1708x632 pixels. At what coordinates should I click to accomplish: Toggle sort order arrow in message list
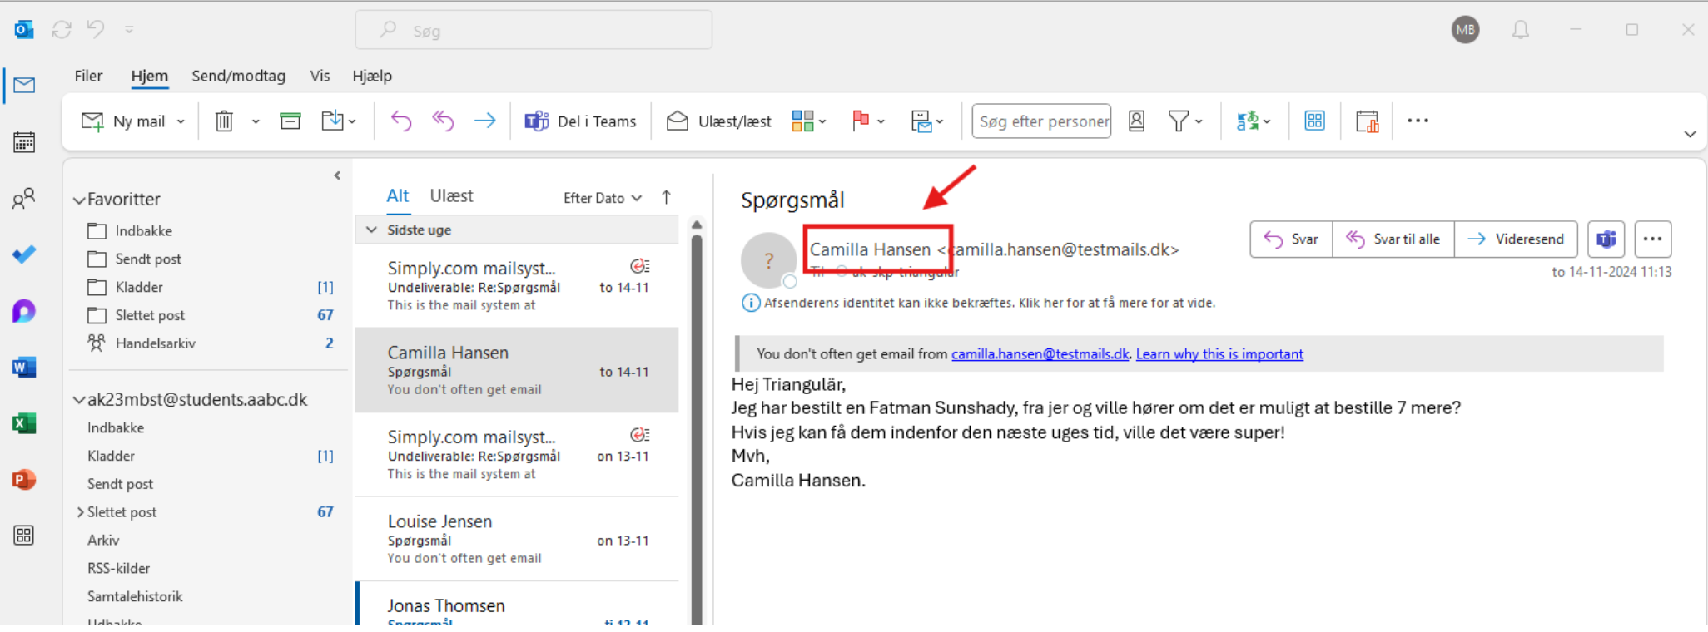tap(666, 197)
